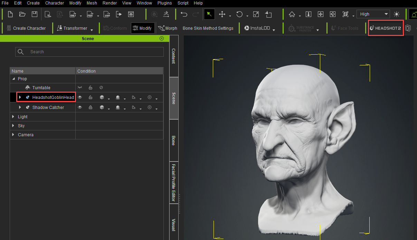Click the camera orbit icon

point(333,14)
